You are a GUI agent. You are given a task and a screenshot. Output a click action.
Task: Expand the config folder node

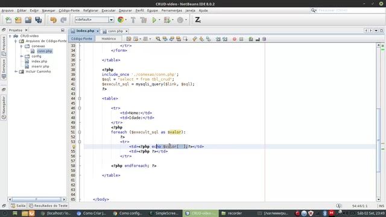[x=22, y=56]
